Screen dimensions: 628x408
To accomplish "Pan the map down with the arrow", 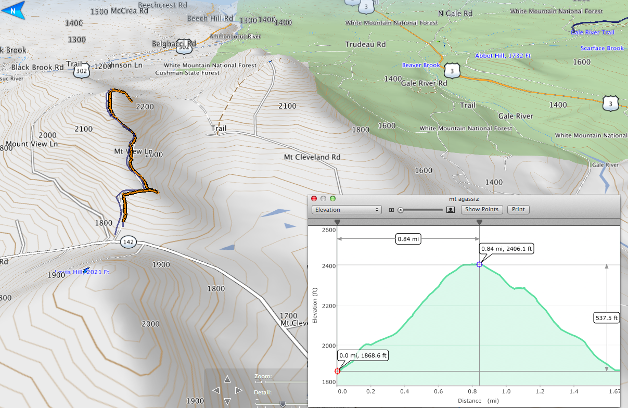I will pyautogui.click(x=227, y=401).
